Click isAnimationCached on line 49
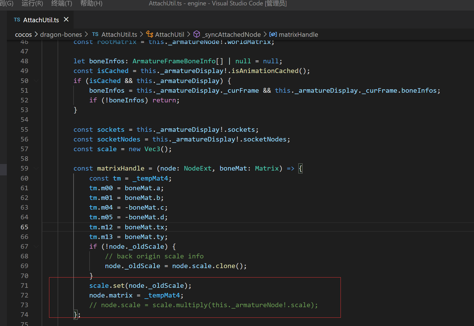Viewport: 474px width, 326px height. [x=265, y=71]
